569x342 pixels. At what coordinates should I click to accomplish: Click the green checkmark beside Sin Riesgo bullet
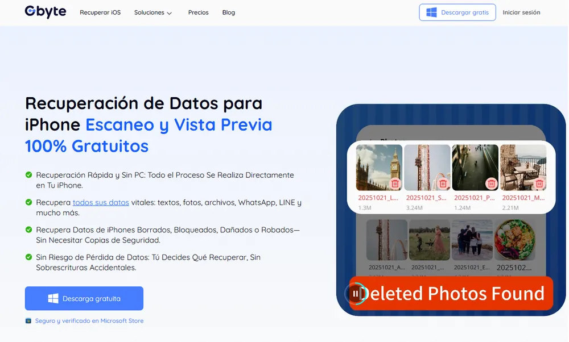(x=27, y=257)
